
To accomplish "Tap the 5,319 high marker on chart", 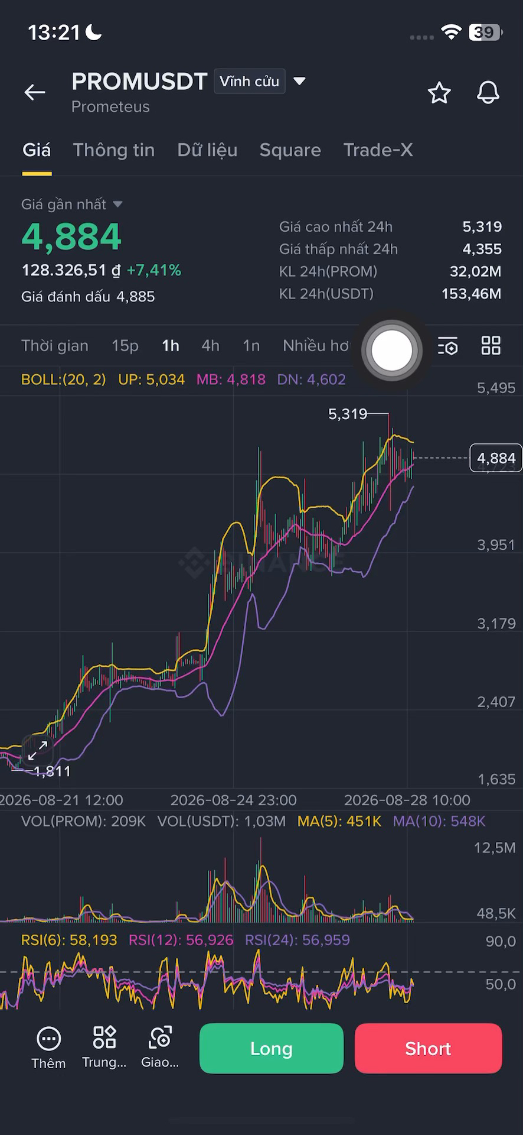I will pyautogui.click(x=348, y=414).
